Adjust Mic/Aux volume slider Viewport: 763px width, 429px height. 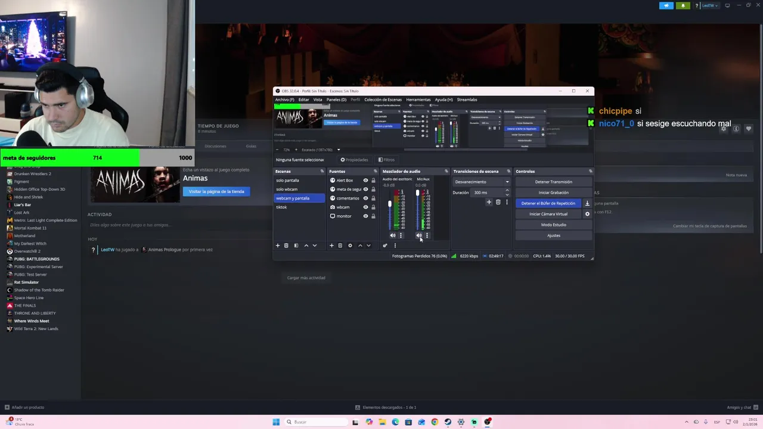417,193
